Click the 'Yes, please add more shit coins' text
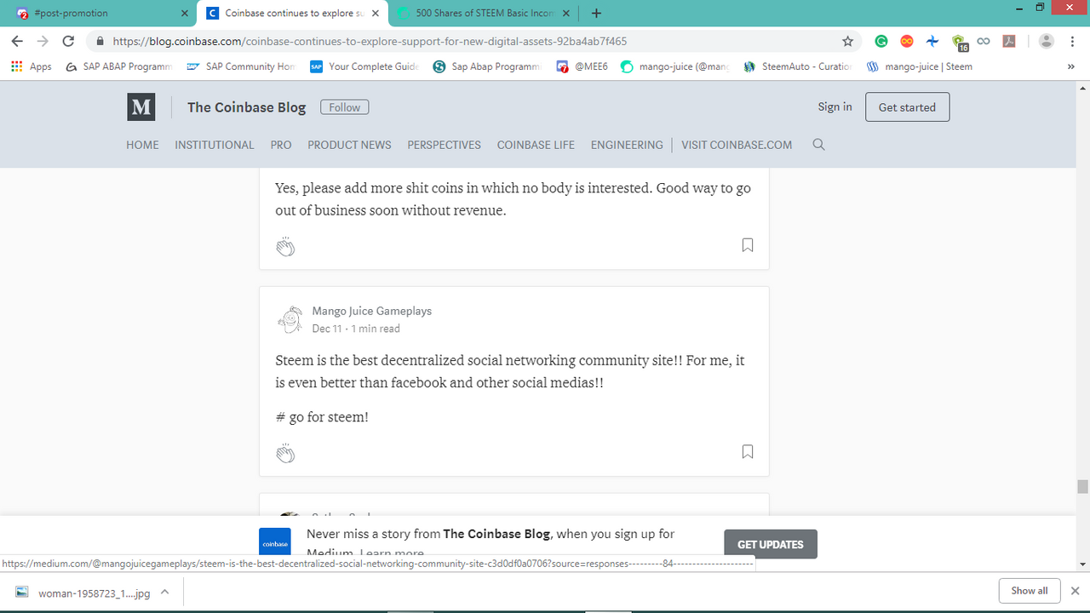Image resolution: width=1090 pixels, height=613 pixels. click(x=513, y=198)
